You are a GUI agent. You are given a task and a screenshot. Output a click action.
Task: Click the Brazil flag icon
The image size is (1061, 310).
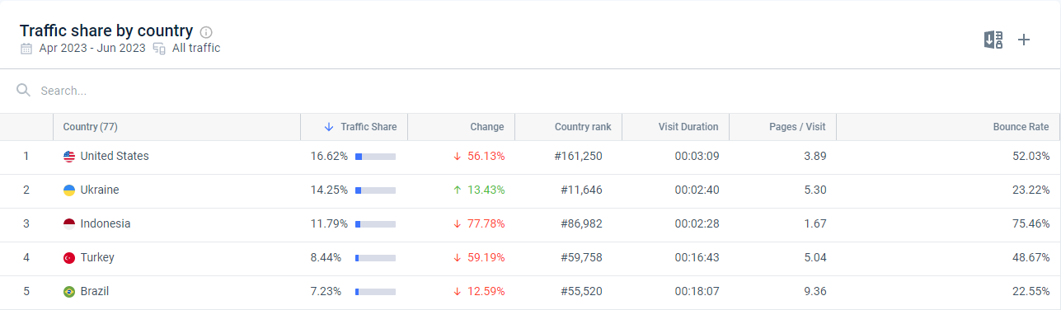(x=69, y=292)
